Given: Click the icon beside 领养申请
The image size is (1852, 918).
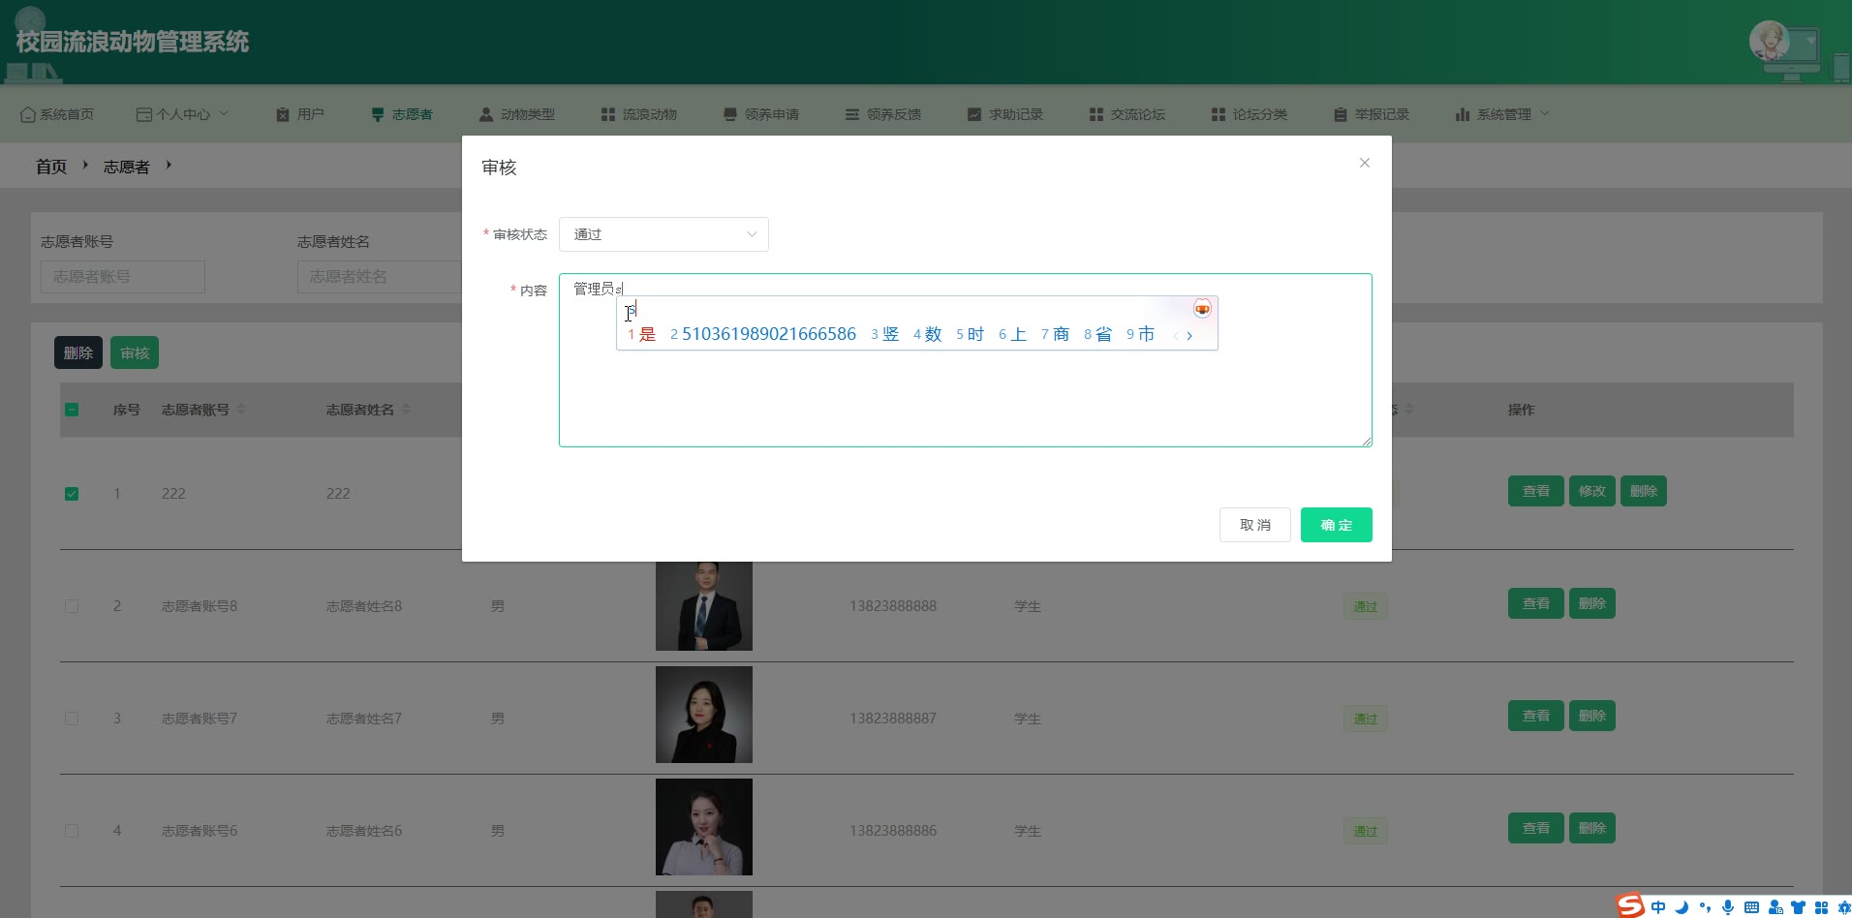Looking at the screenshot, I should pos(730,114).
